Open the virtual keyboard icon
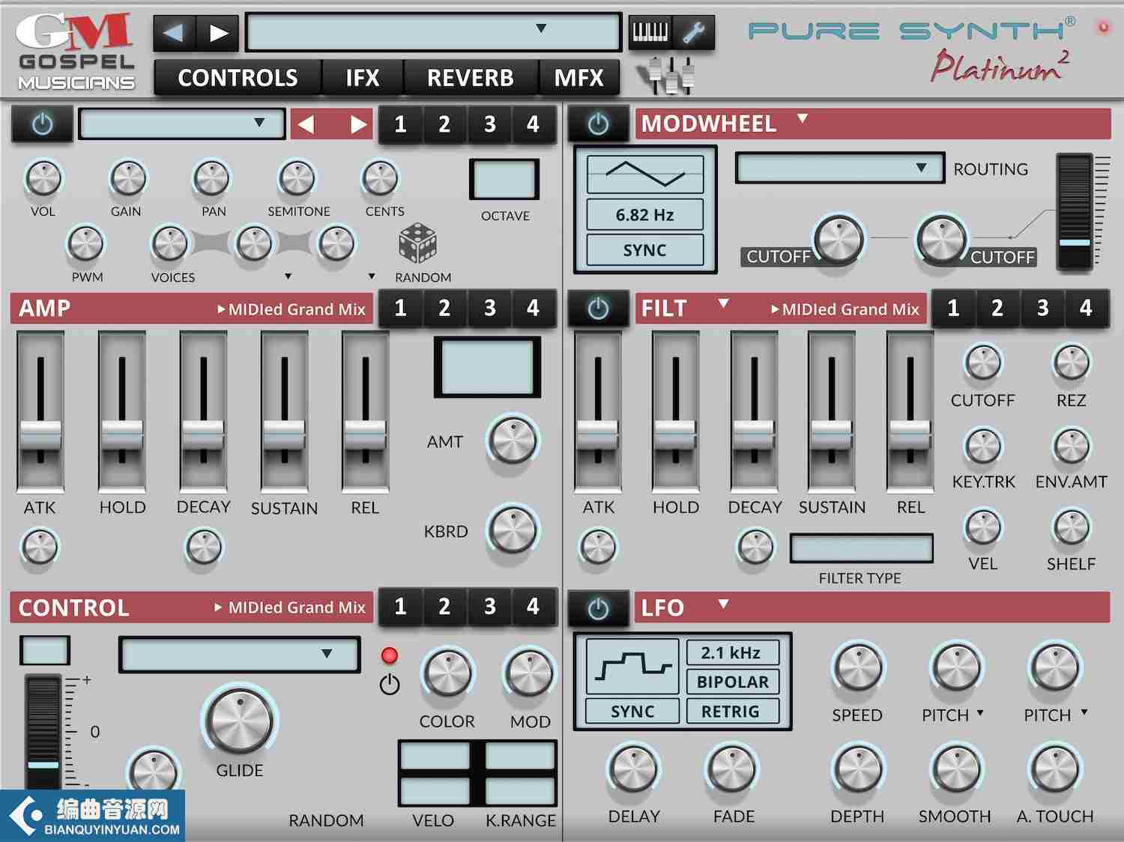The width and height of the screenshot is (1124, 842). tap(650, 32)
